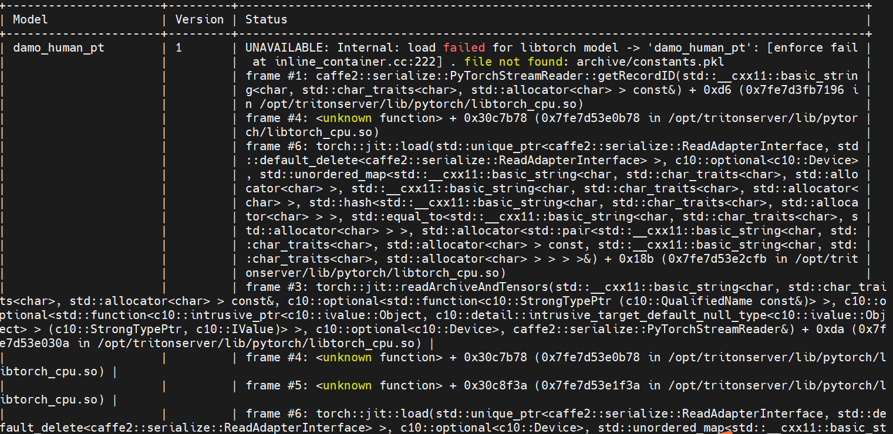Click the Status column header
The image size is (893, 434).
coord(267,19)
